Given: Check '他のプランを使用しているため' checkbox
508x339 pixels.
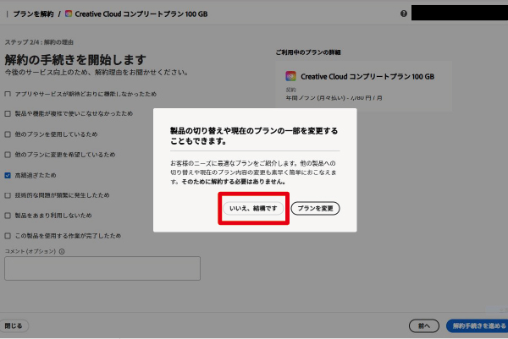Looking at the screenshot, I should pos(8,134).
